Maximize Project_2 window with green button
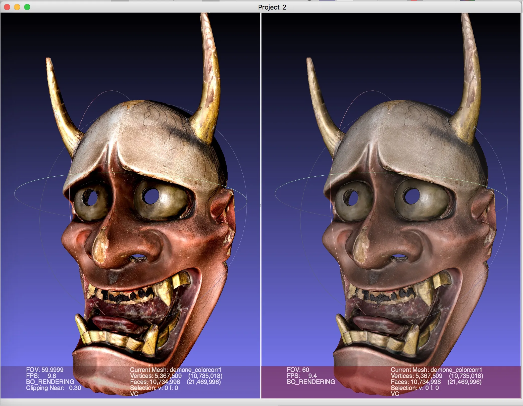This screenshot has width=523, height=406. point(27,7)
